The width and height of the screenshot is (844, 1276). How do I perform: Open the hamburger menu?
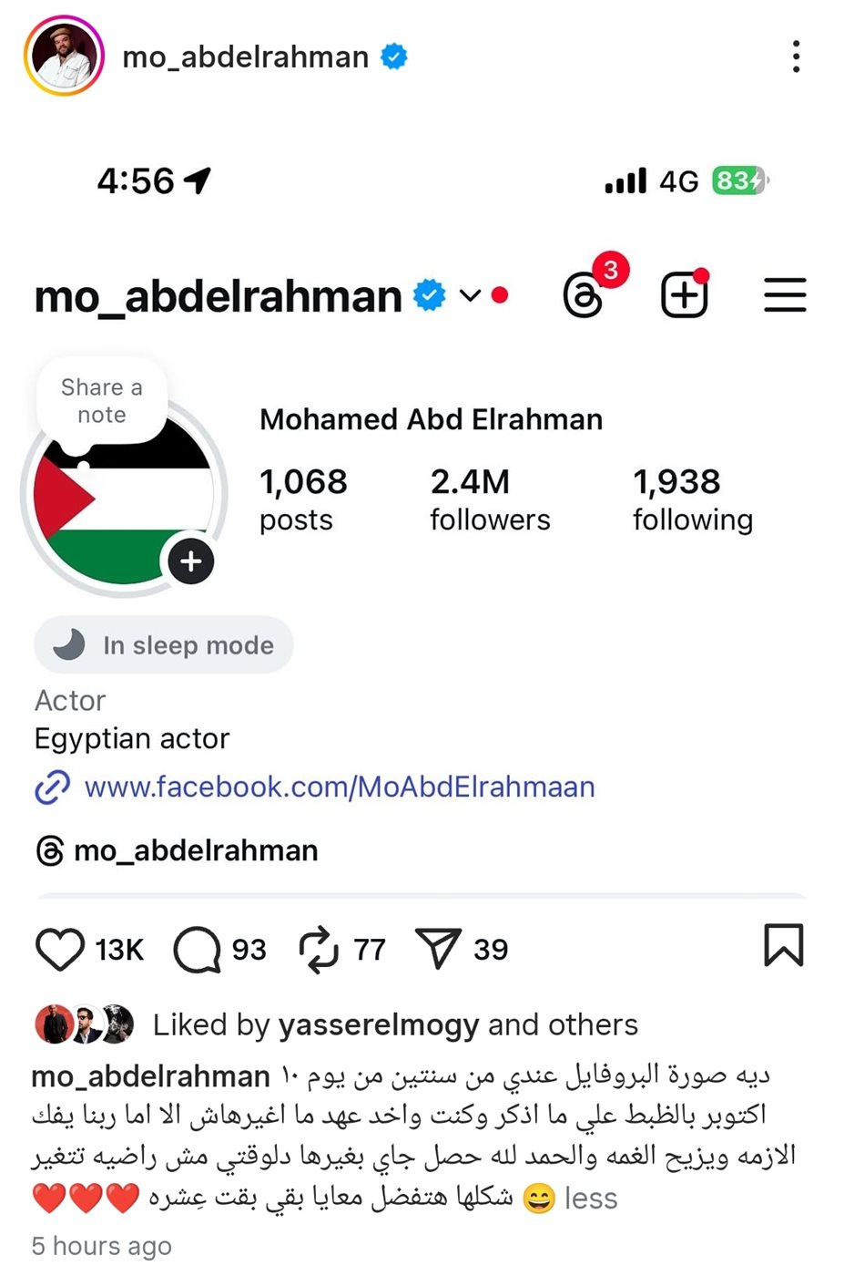click(785, 295)
